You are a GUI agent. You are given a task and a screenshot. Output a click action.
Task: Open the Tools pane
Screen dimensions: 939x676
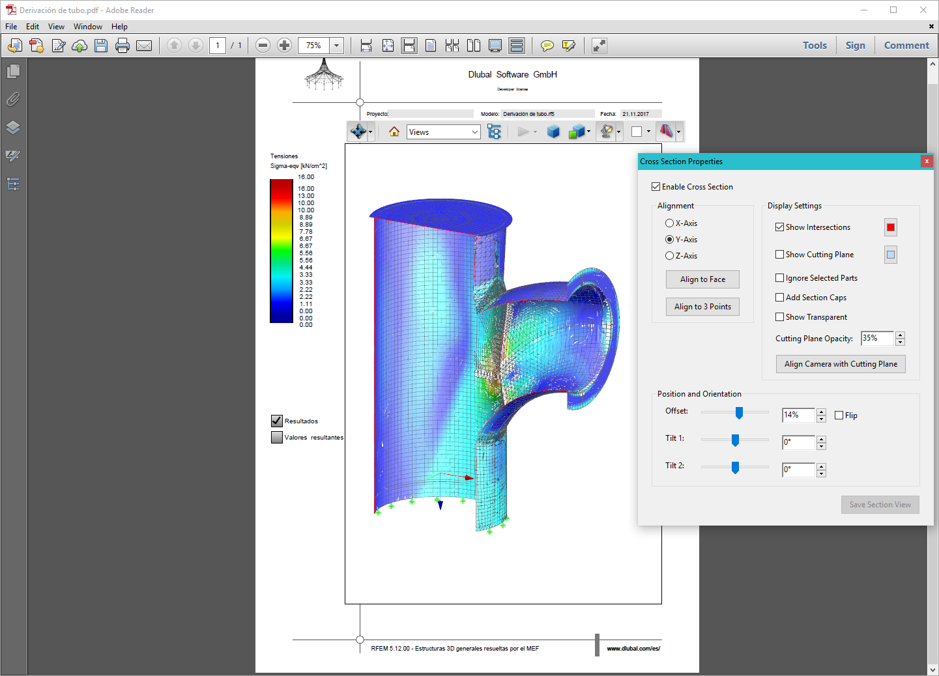coord(815,46)
